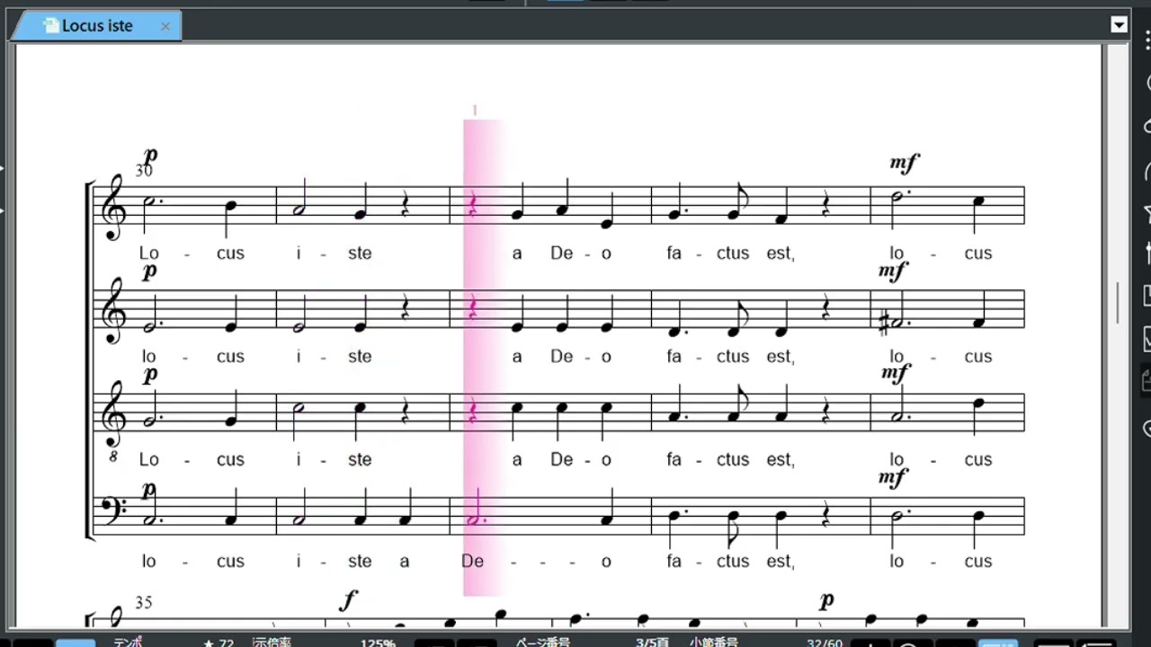
Task: Select the f dynamic marking in the lower system
Action: point(349,599)
